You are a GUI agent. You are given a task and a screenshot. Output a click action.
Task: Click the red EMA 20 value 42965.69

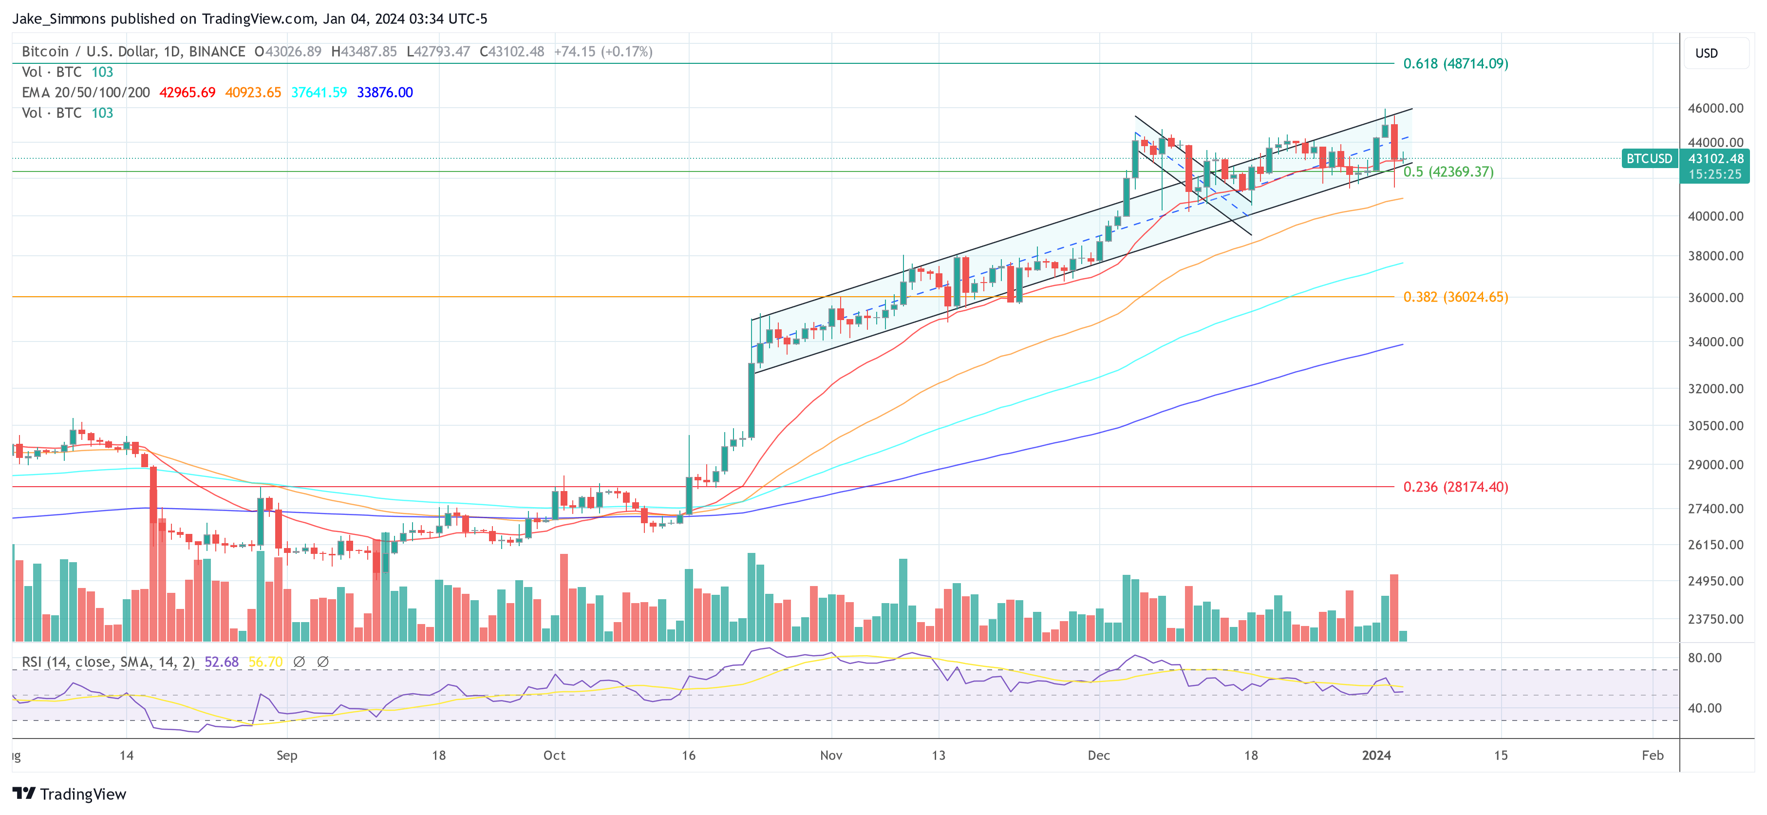[187, 93]
